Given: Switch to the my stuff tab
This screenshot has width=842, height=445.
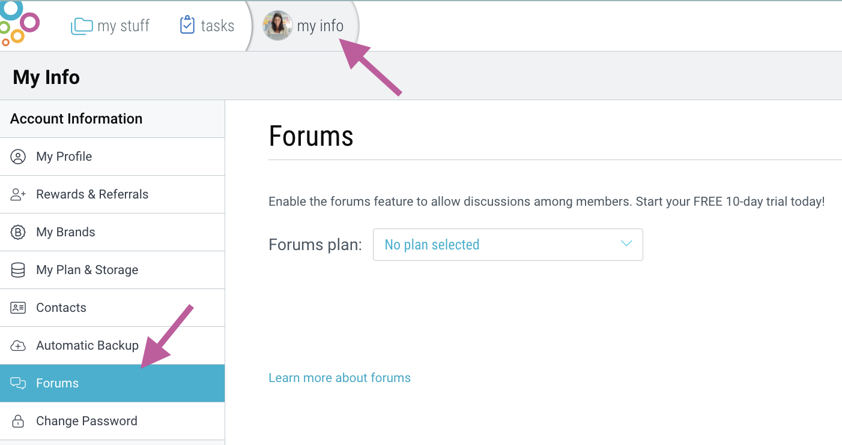Looking at the screenshot, I should click(x=123, y=26).
